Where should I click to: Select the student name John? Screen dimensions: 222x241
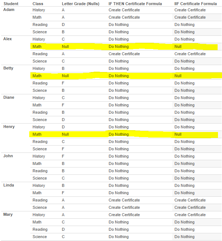coord(8,156)
